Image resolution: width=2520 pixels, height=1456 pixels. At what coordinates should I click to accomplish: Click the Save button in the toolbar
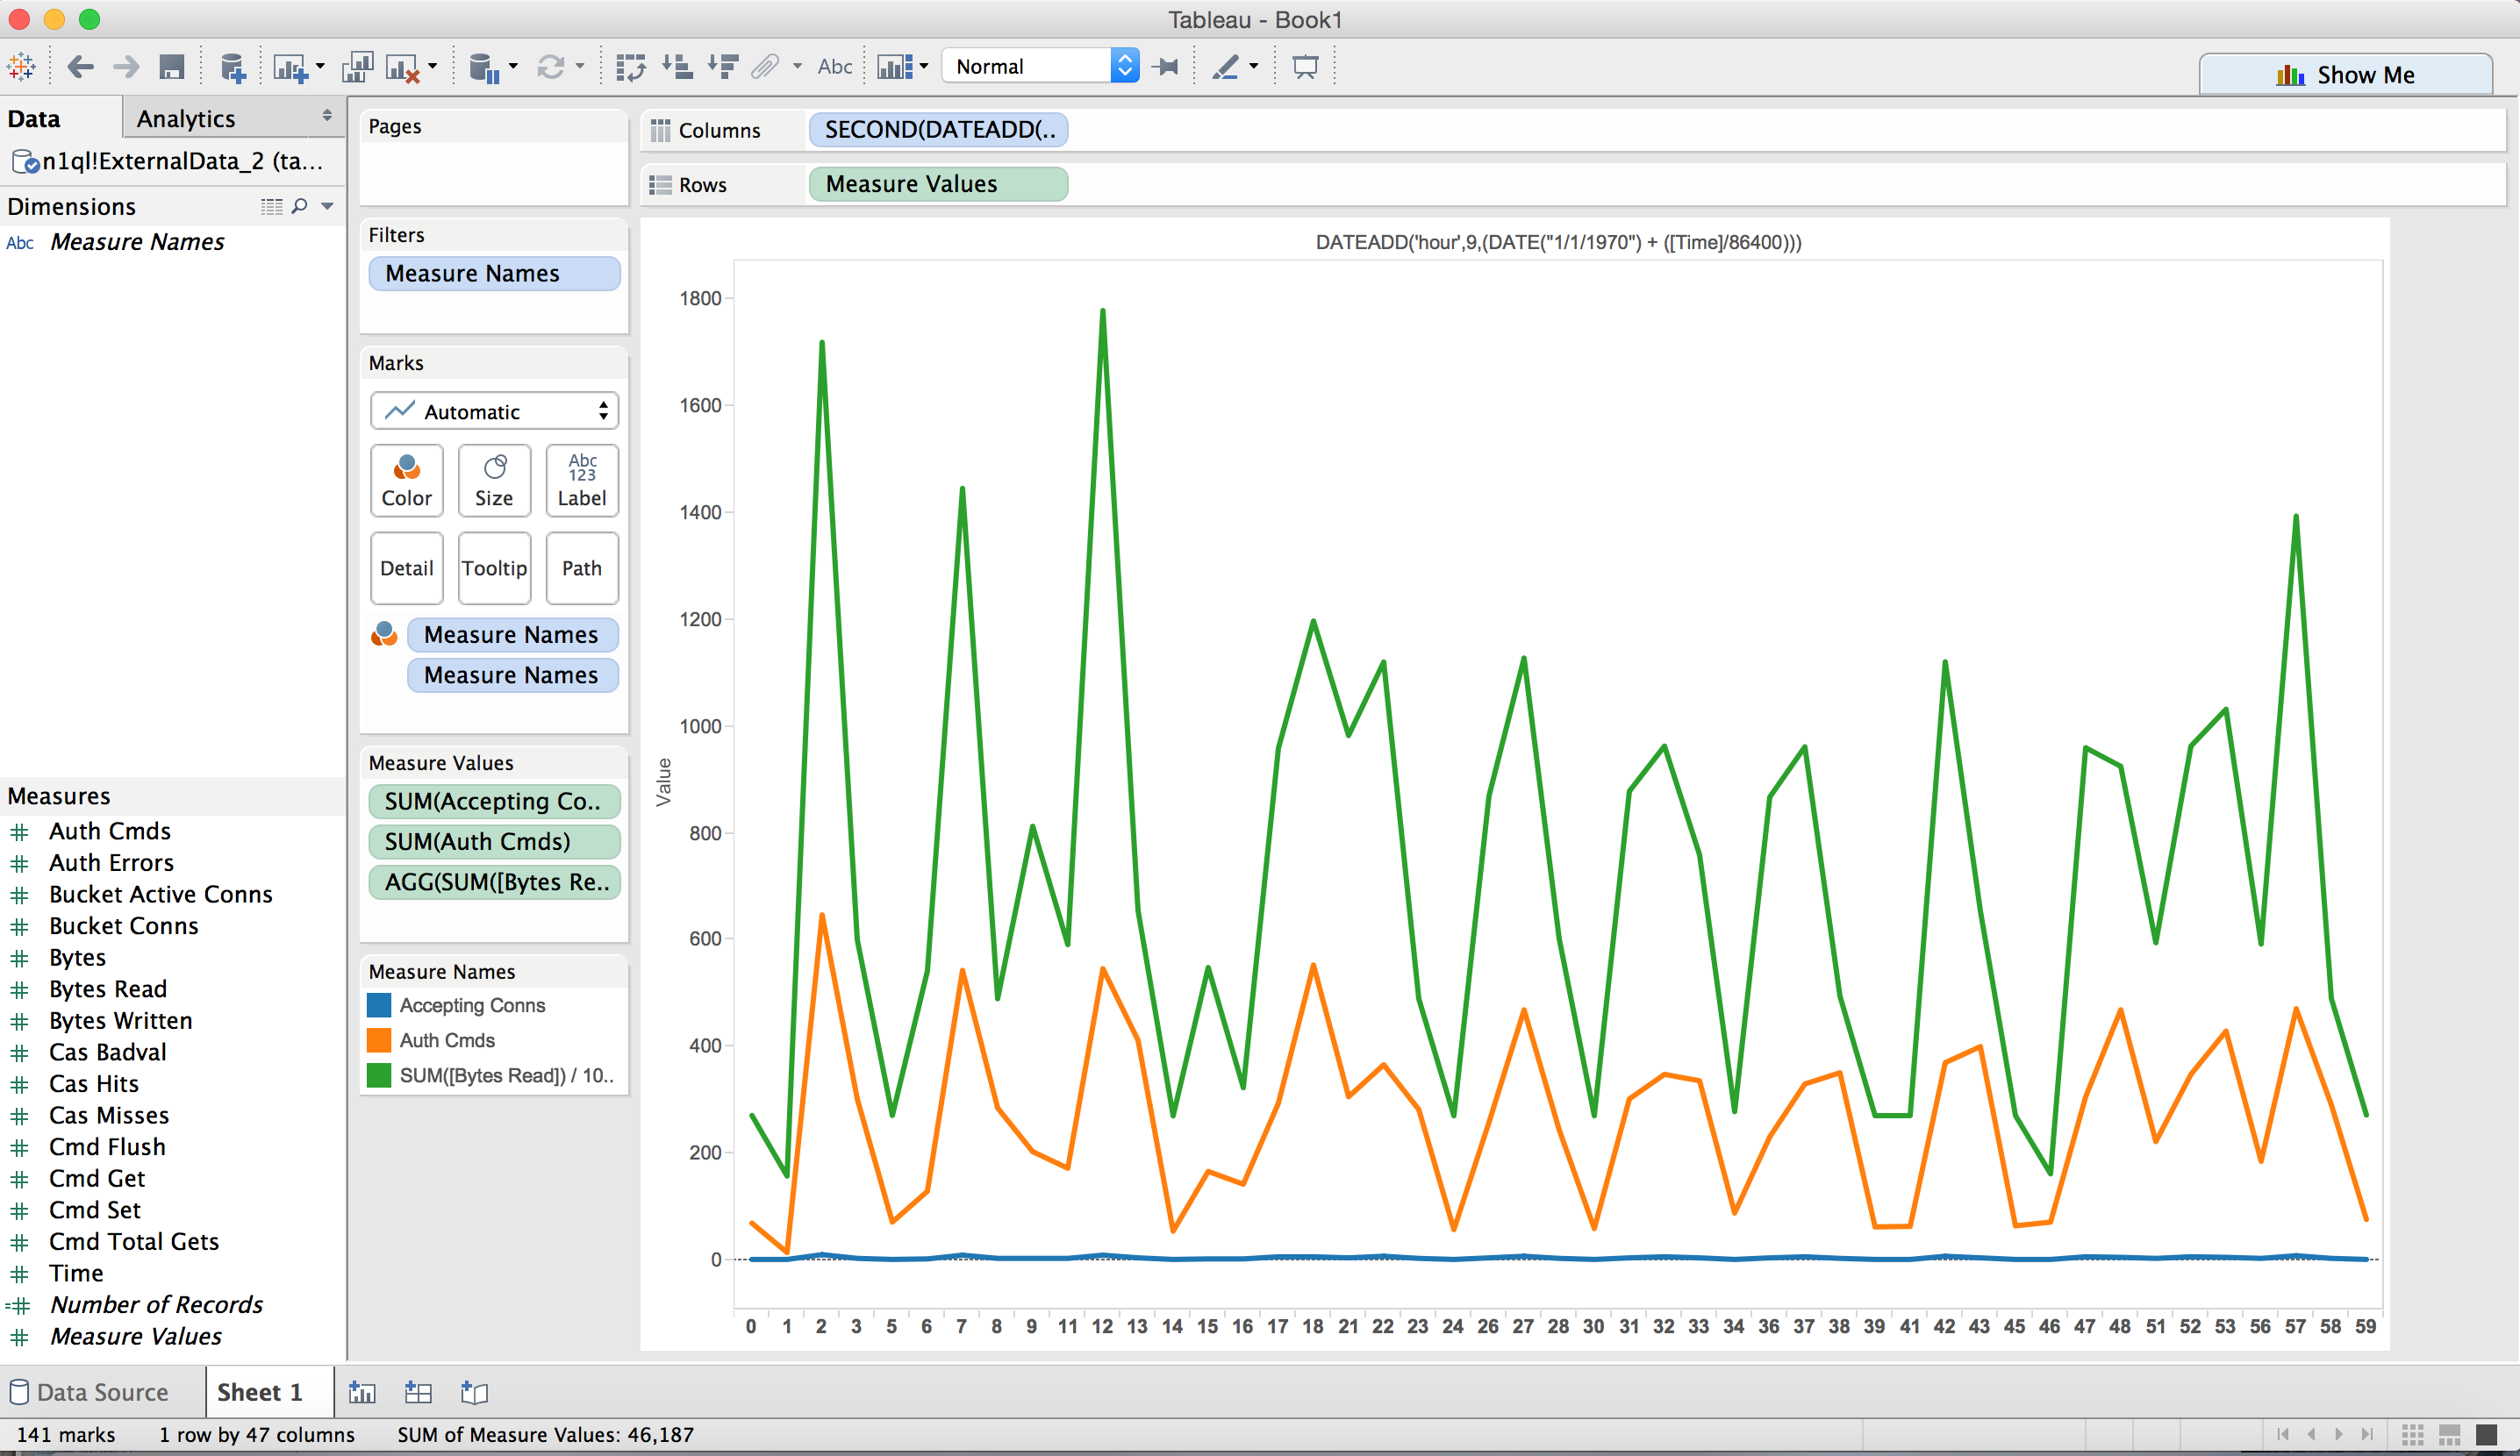(x=172, y=66)
